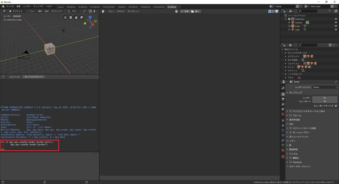Click the Z axis of the navigation gizmo

(90, 17)
